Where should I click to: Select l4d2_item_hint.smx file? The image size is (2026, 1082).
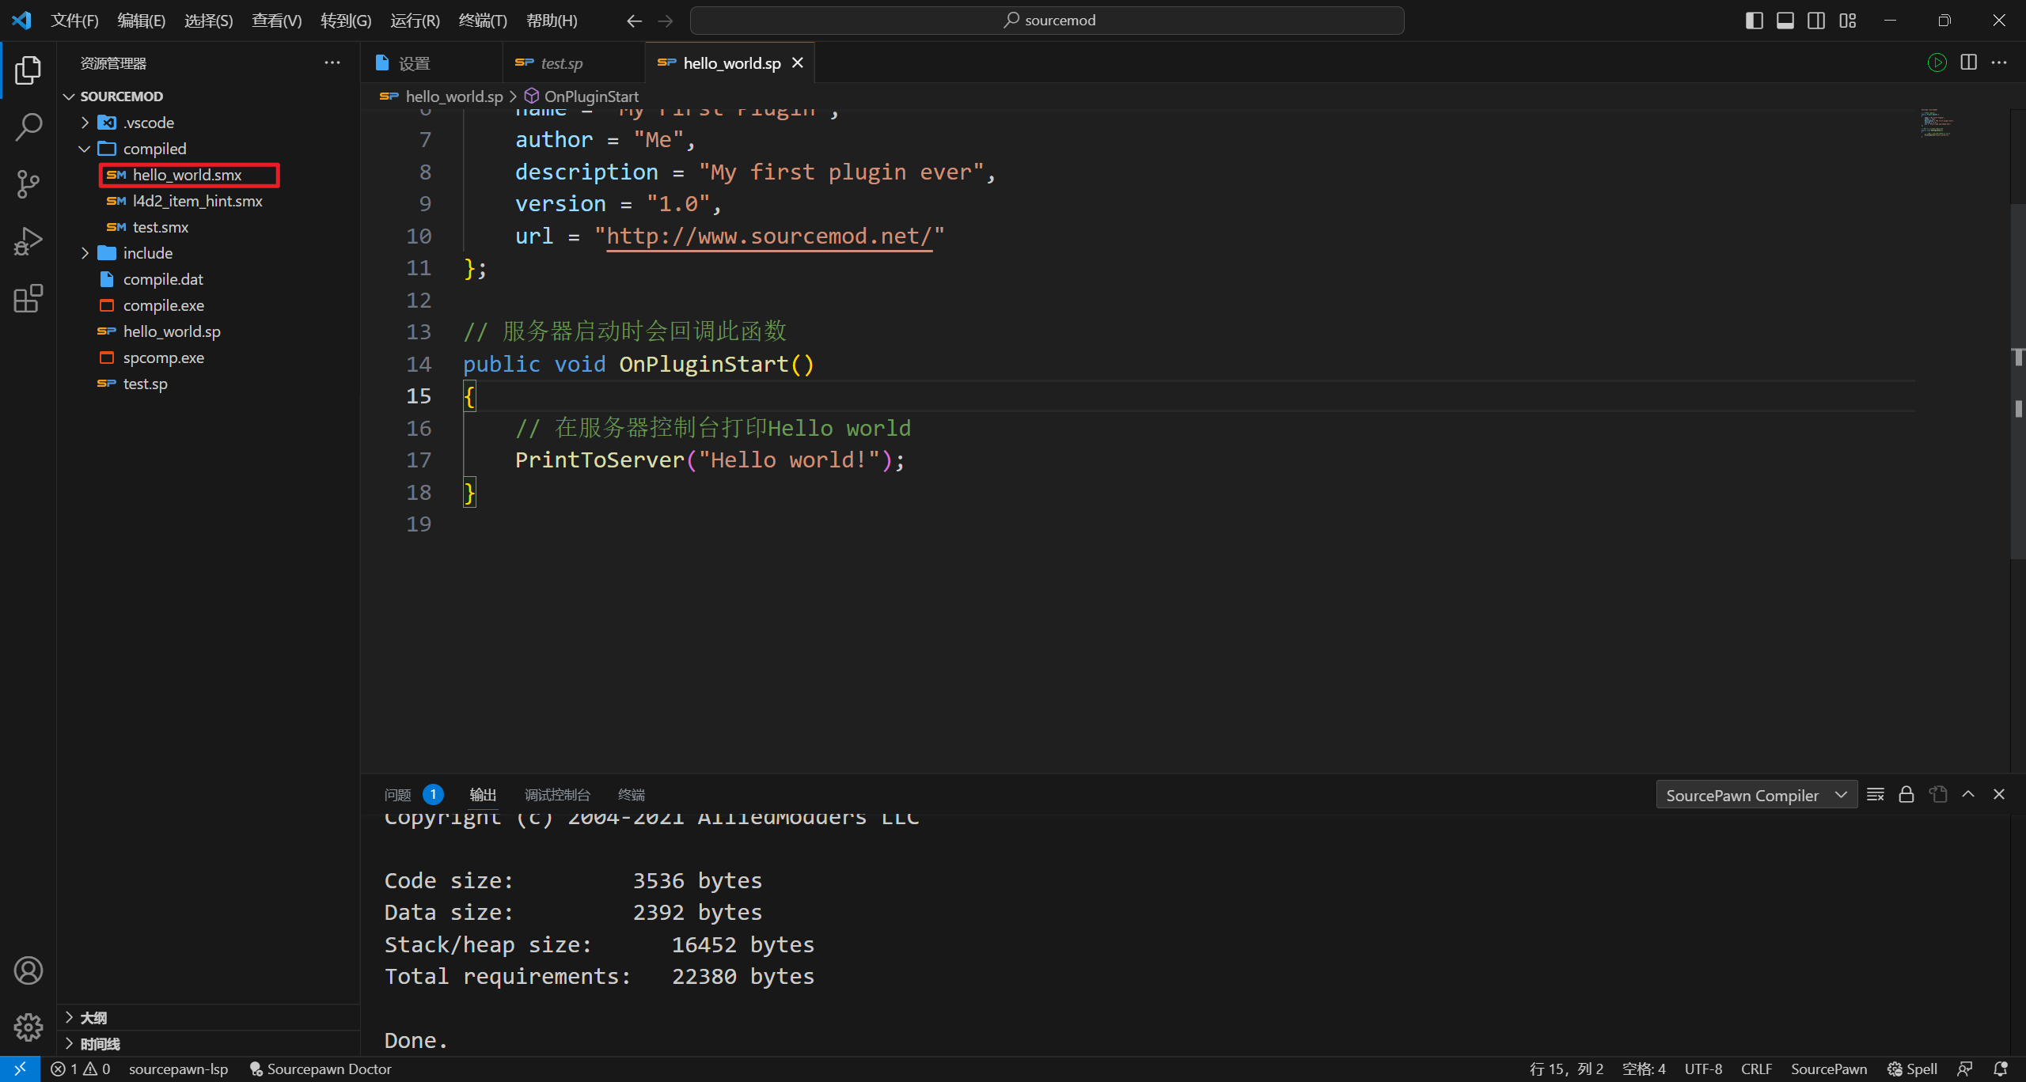click(x=209, y=201)
